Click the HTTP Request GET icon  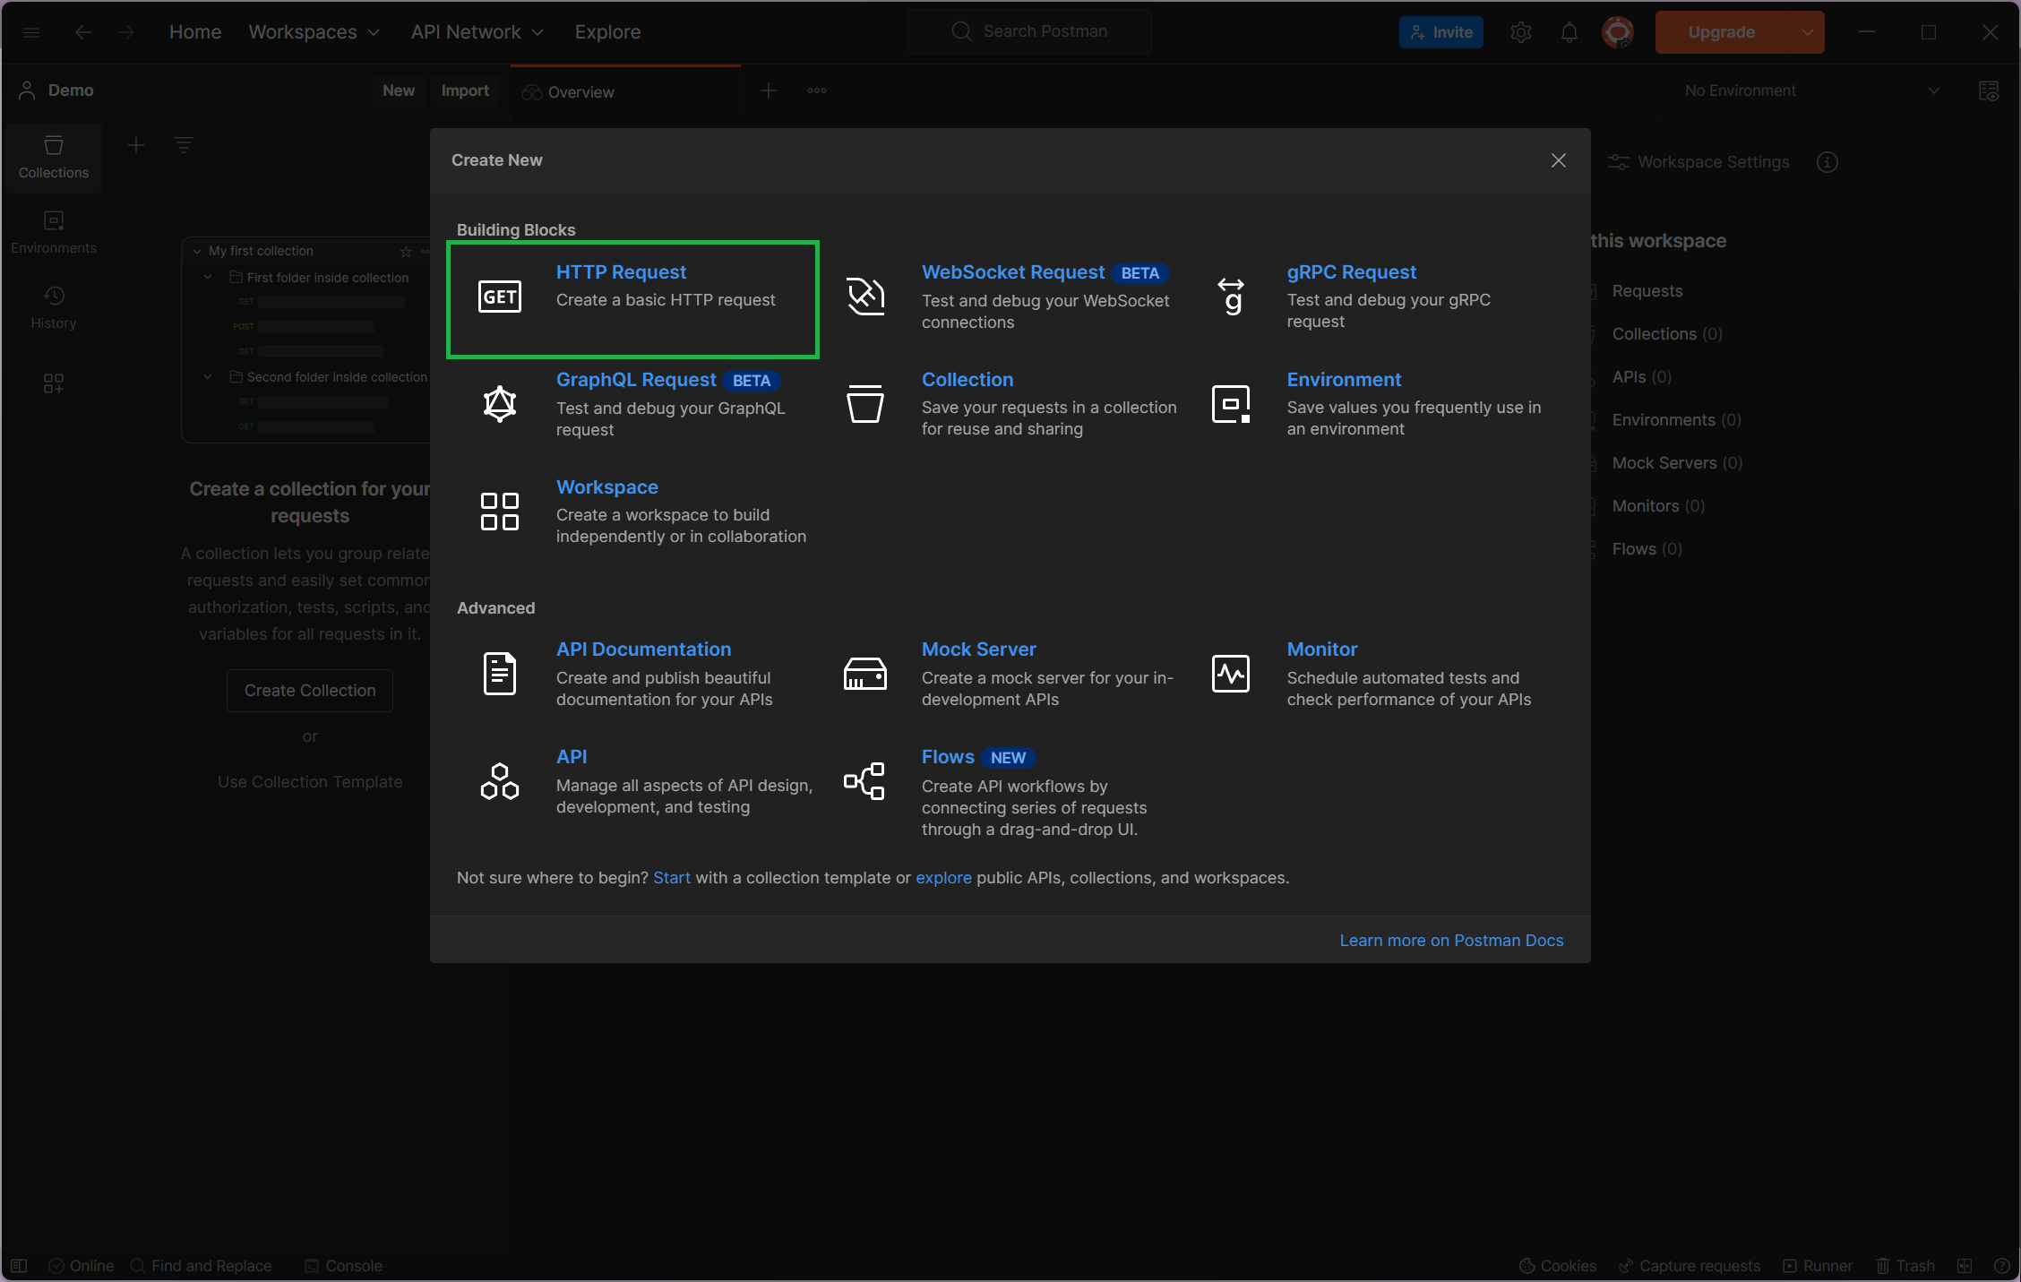(500, 297)
